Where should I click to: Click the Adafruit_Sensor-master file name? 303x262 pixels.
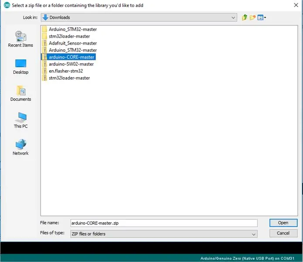(x=73, y=43)
